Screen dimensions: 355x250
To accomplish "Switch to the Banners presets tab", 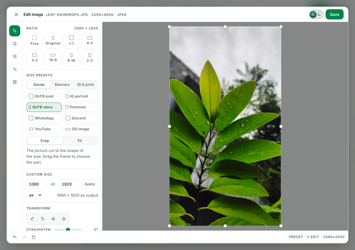I will click(x=62, y=84).
